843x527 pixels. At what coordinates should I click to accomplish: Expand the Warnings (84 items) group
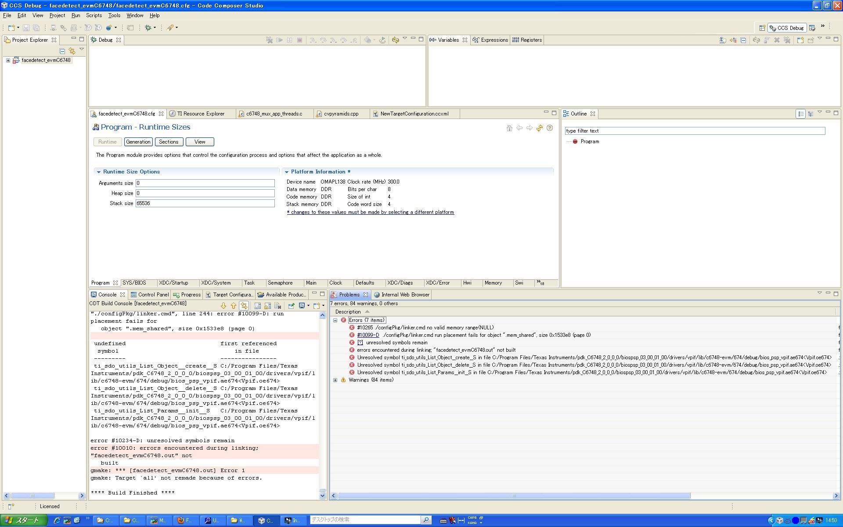coord(335,380)
